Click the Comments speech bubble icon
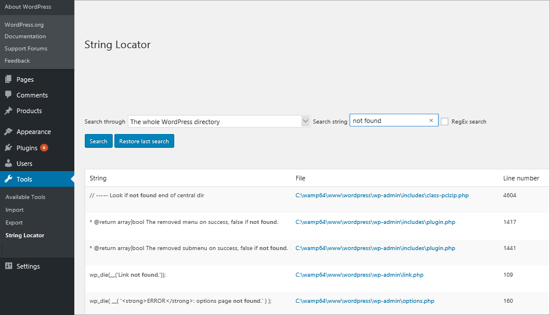The width and height of the screenshot is (550, 315). pos(8,95)
